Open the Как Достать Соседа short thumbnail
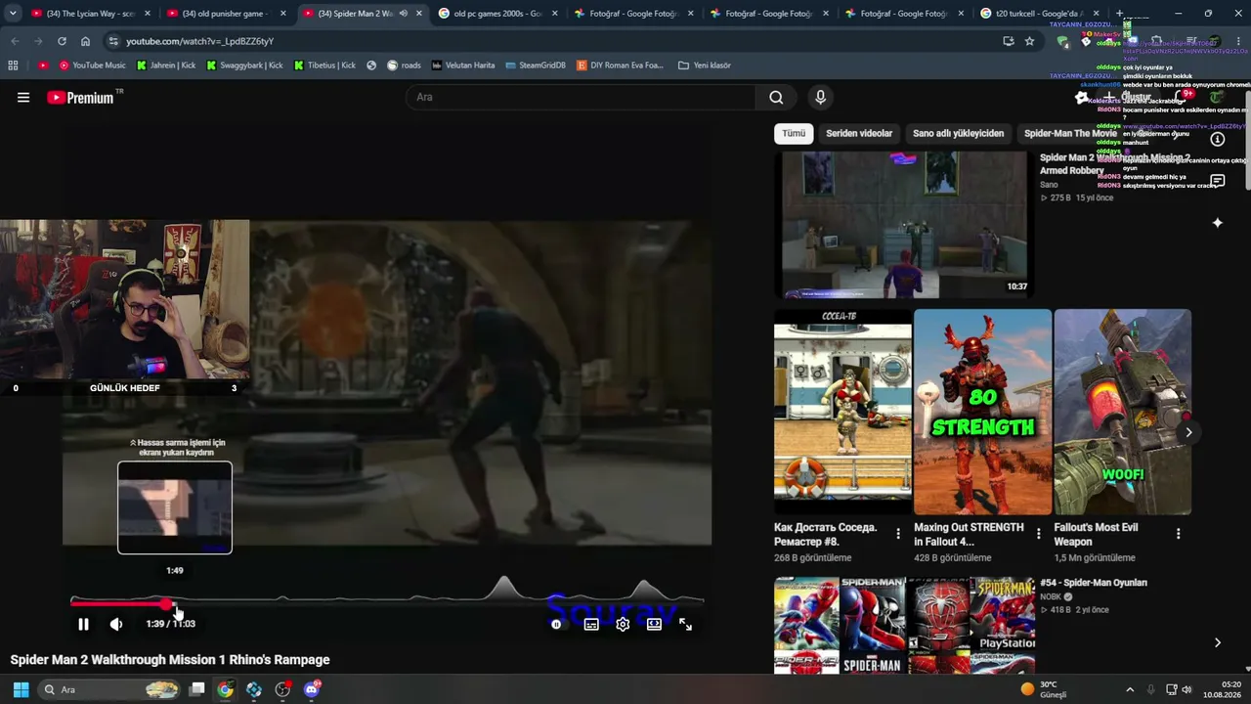This screenshot has width=1251, height=704. (842, 412)
